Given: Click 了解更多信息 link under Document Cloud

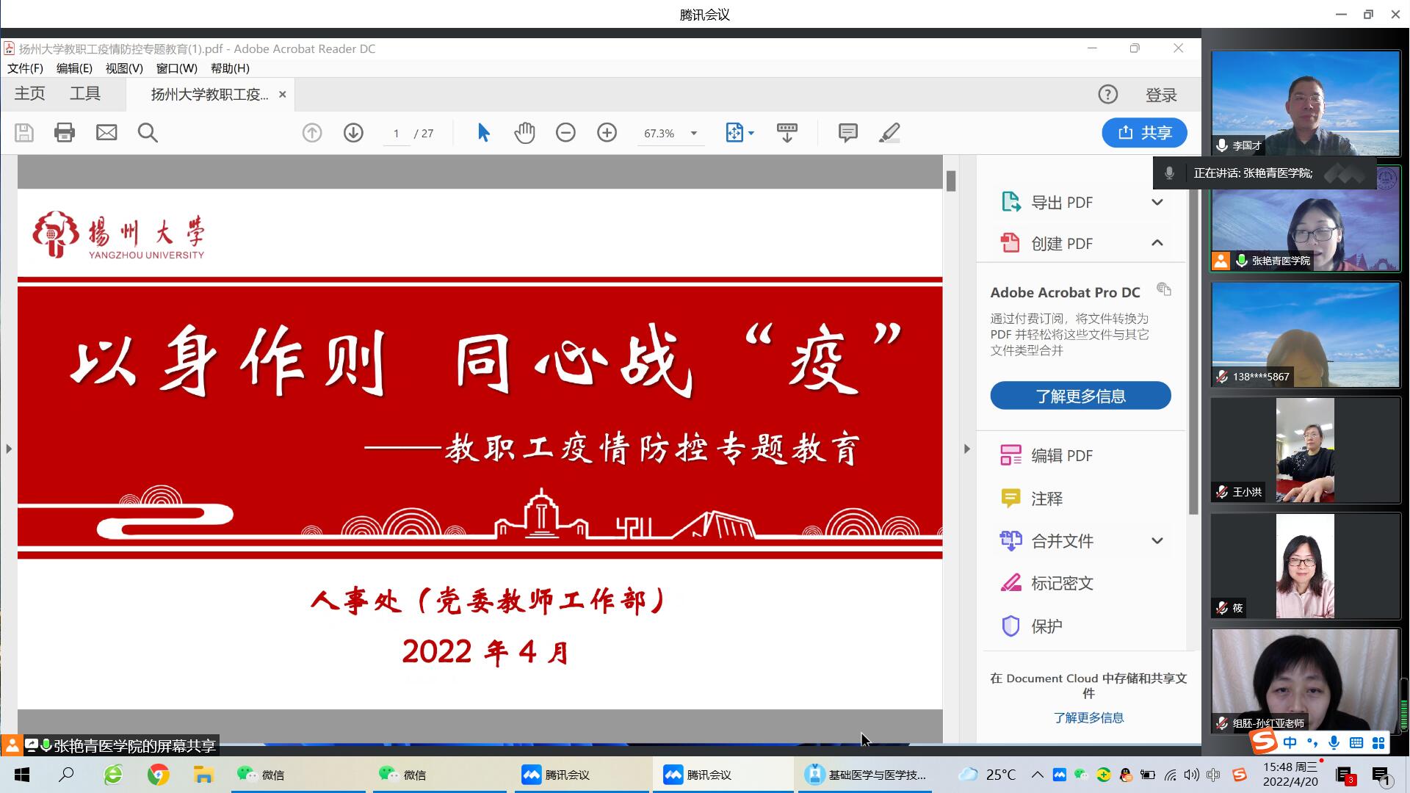Looking at the screenshot, I should point(1088,717).
